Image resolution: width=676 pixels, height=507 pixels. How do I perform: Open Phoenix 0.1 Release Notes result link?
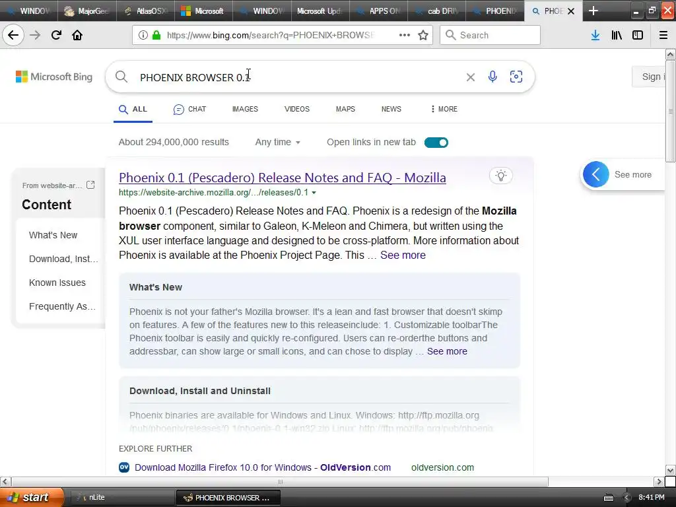click(283, 178)
